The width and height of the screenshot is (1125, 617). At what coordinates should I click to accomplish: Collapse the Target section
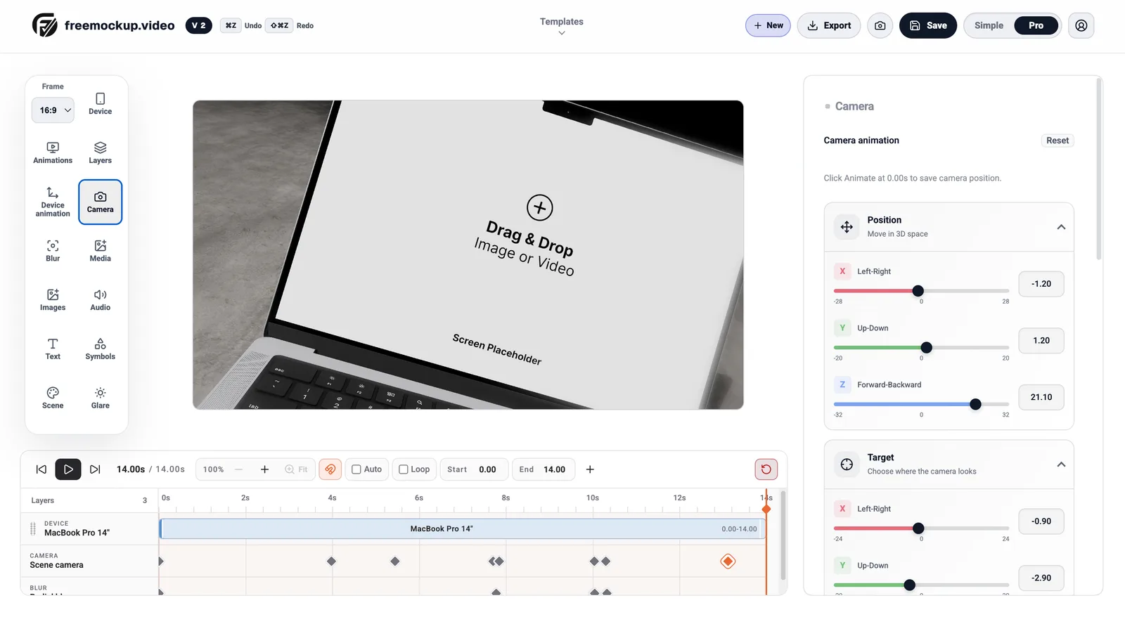click(x=1061, y=465)
